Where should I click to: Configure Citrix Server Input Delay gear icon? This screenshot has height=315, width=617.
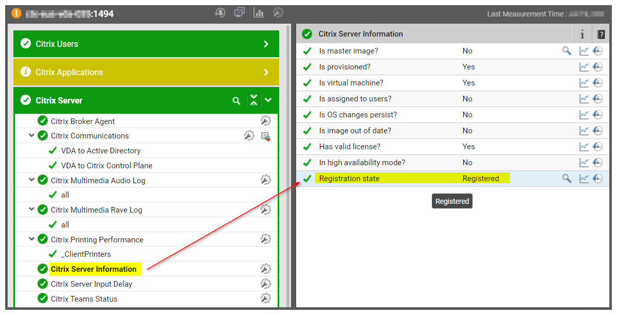click(265, 284)
